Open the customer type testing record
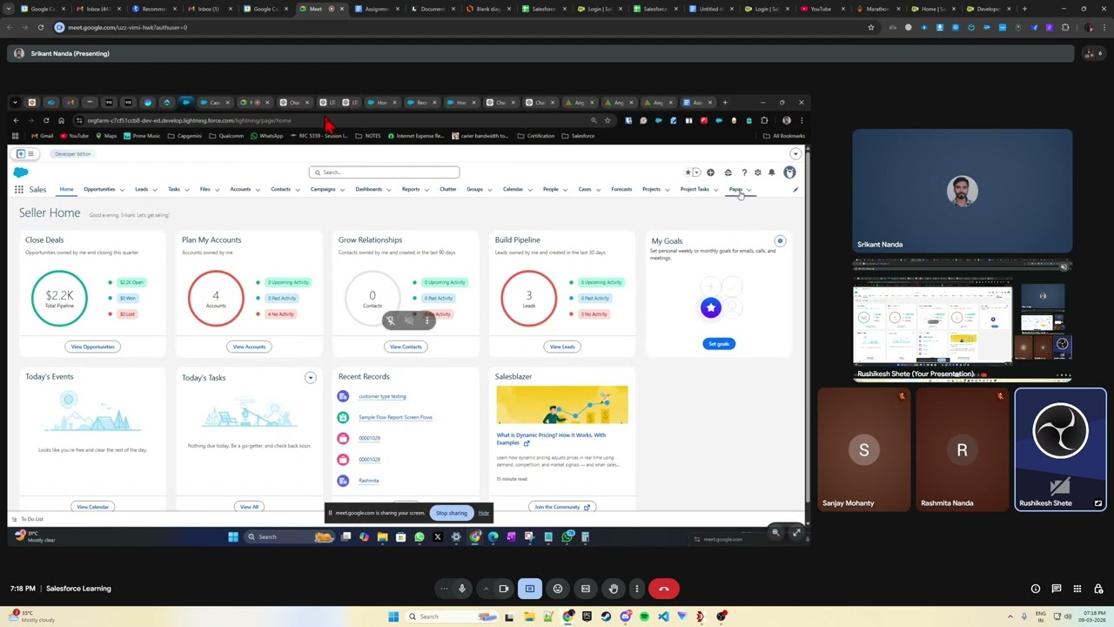 pos(382,396)
